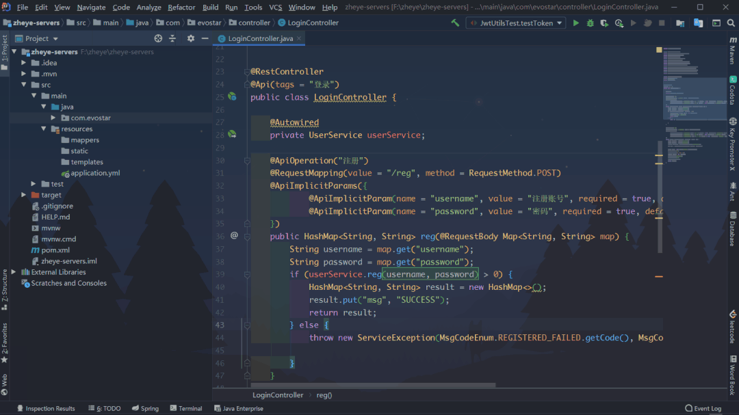This screenshot has width=739, height=415.
Task: Click the @ gutter icon on line 36
Action: (234, 235)
